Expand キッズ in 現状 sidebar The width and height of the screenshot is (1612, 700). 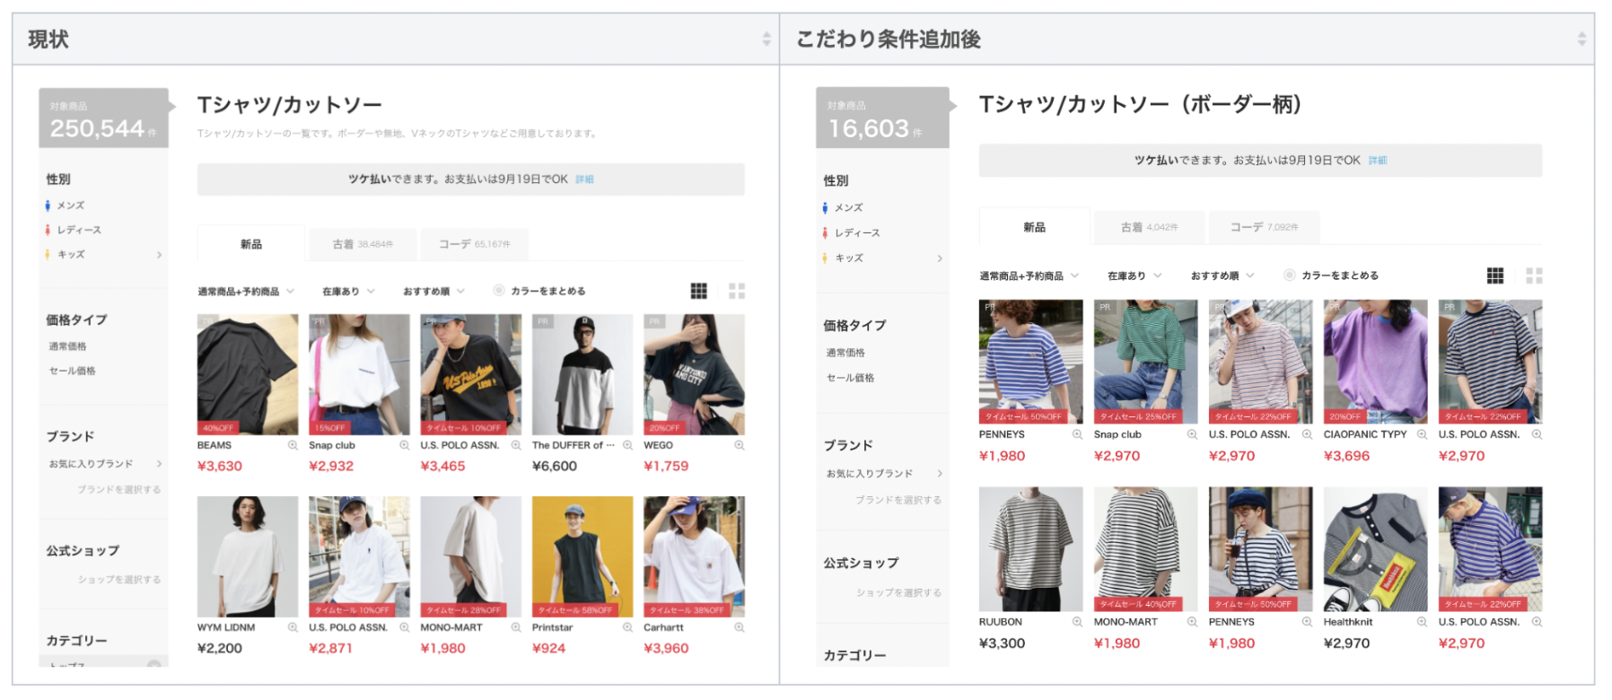point(160,255)
